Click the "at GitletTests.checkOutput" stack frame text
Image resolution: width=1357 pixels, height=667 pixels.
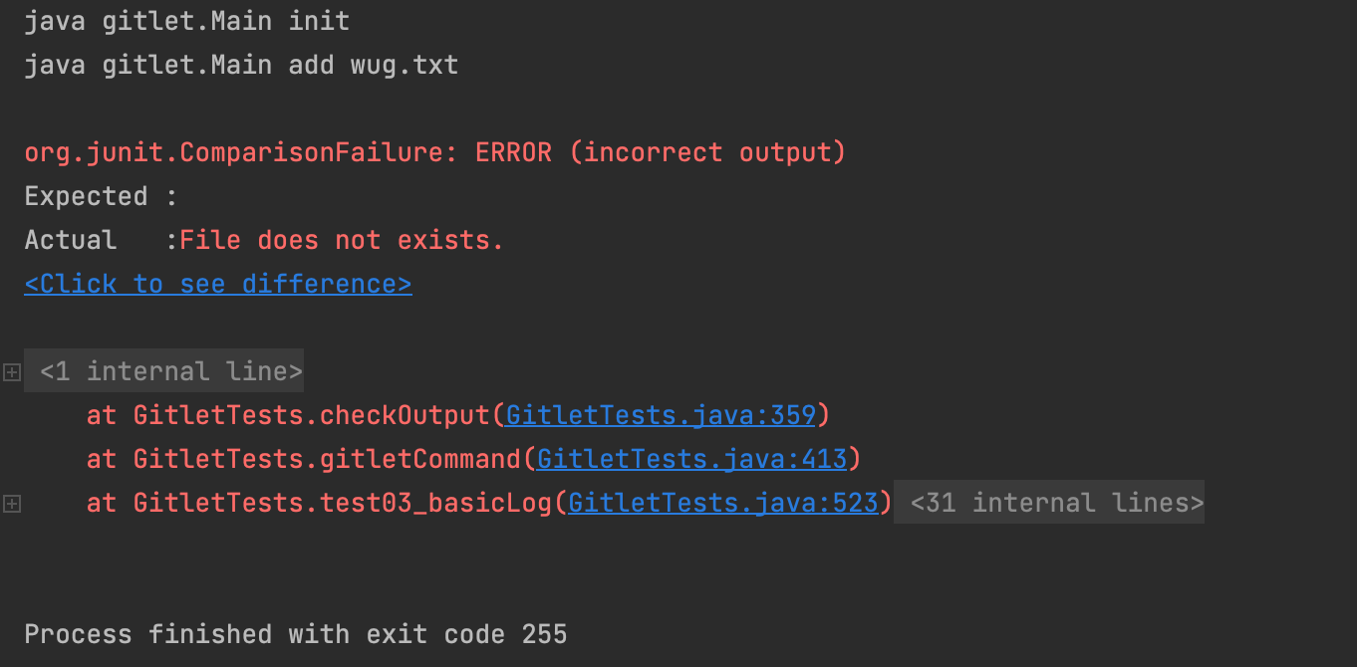289,416
